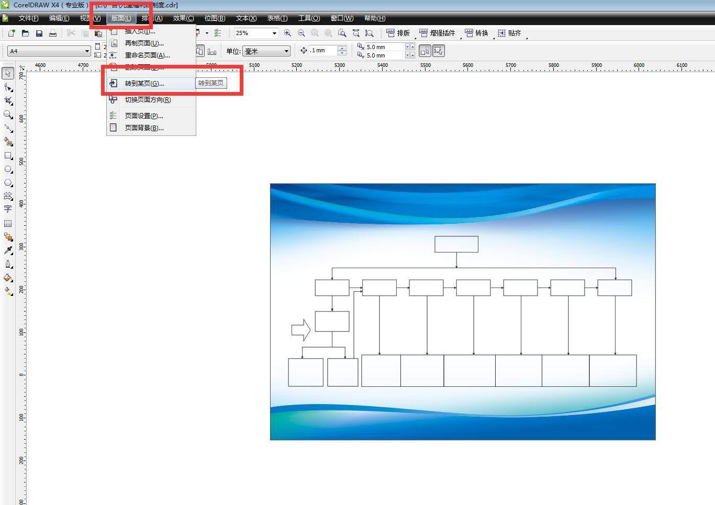
Task: Select the Polygon tool
Action: click(8, 182)
